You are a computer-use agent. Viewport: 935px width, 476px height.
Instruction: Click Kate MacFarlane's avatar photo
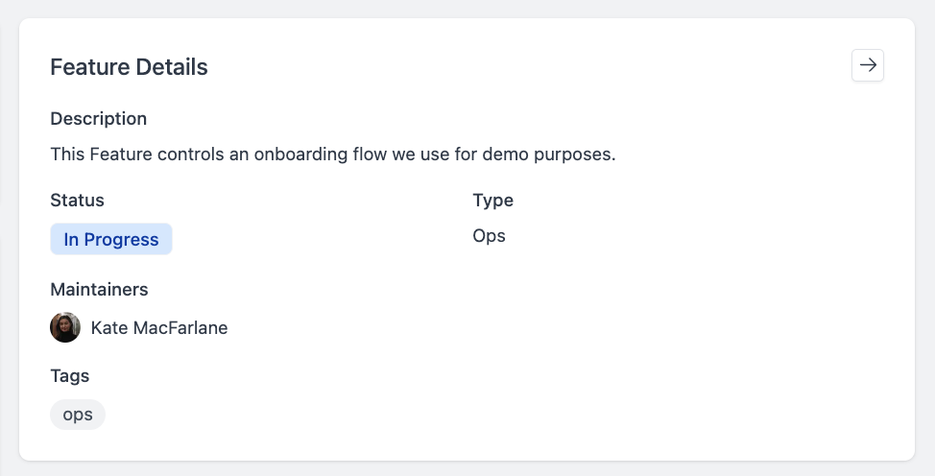(65, 328)
